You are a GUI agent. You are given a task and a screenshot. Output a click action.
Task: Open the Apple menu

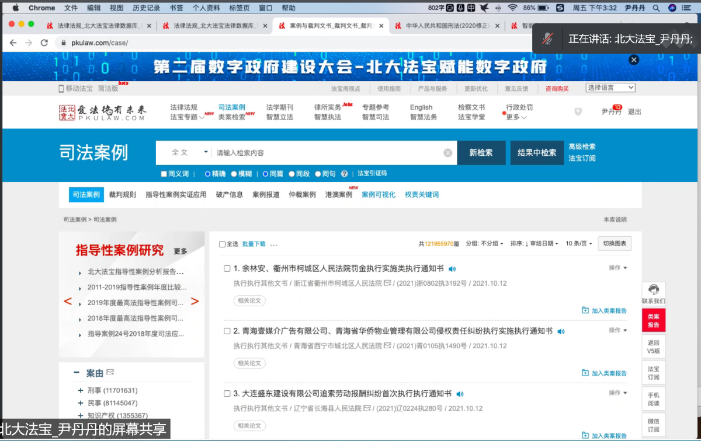coord(15,8)
